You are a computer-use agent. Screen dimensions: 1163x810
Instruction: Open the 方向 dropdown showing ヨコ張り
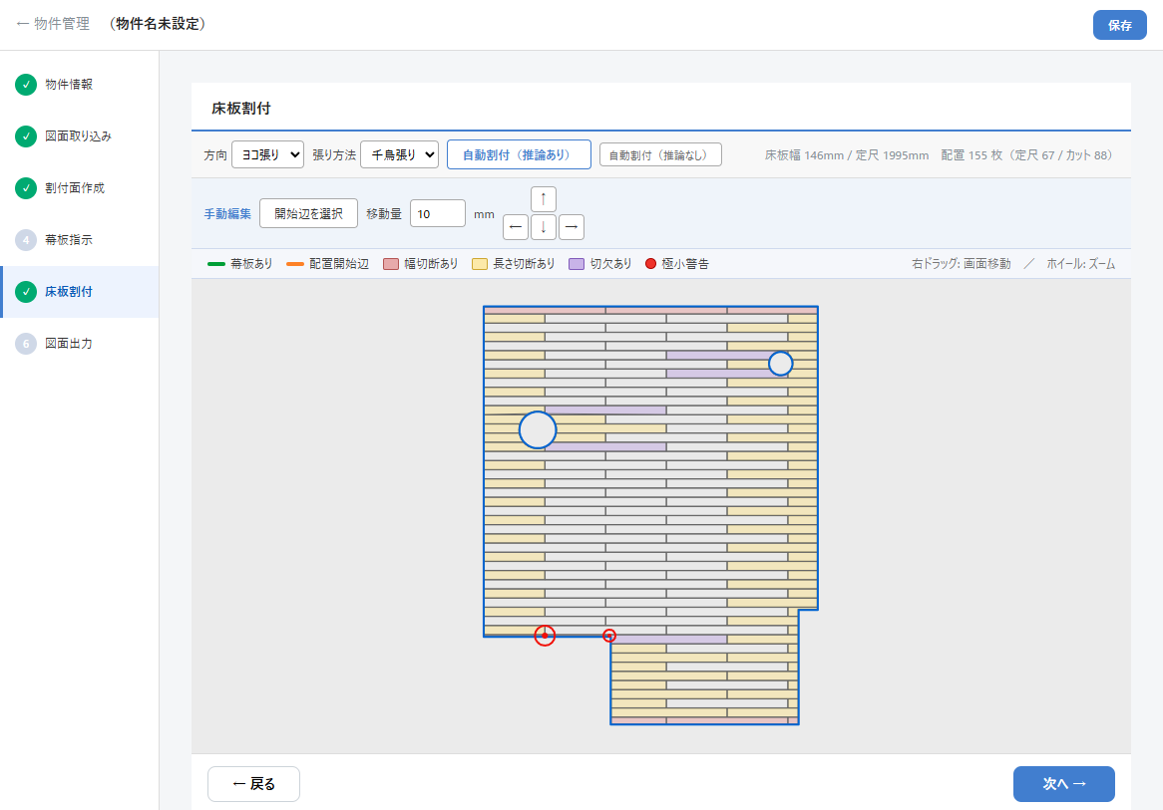click(267, 154)
